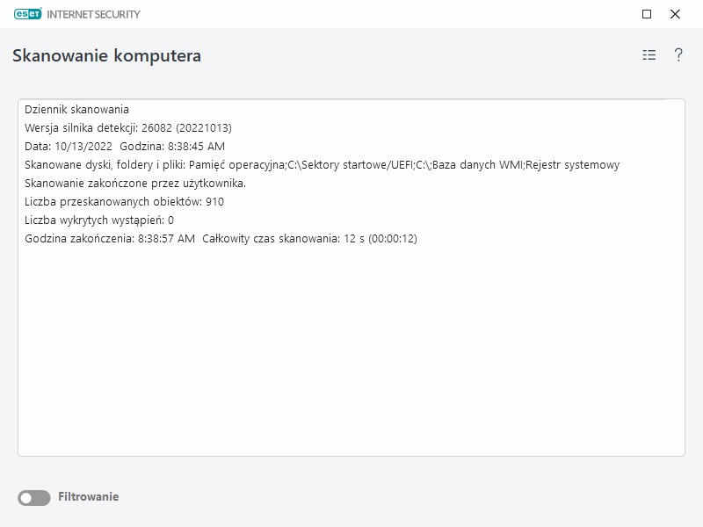Screen dimensions: 703x527
Task: Maximize the ESET Internet Security window
Action: (x=647, y=14)
